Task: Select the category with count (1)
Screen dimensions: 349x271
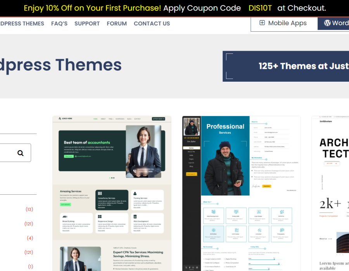Action: [x=31, y=267]
